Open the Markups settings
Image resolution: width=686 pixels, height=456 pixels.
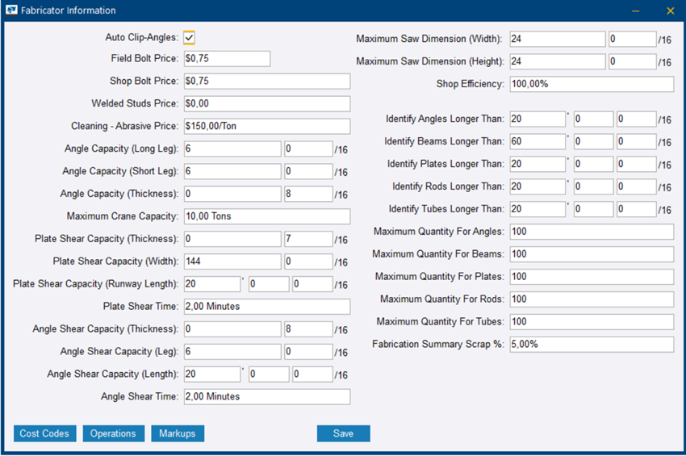coord(178,433)
